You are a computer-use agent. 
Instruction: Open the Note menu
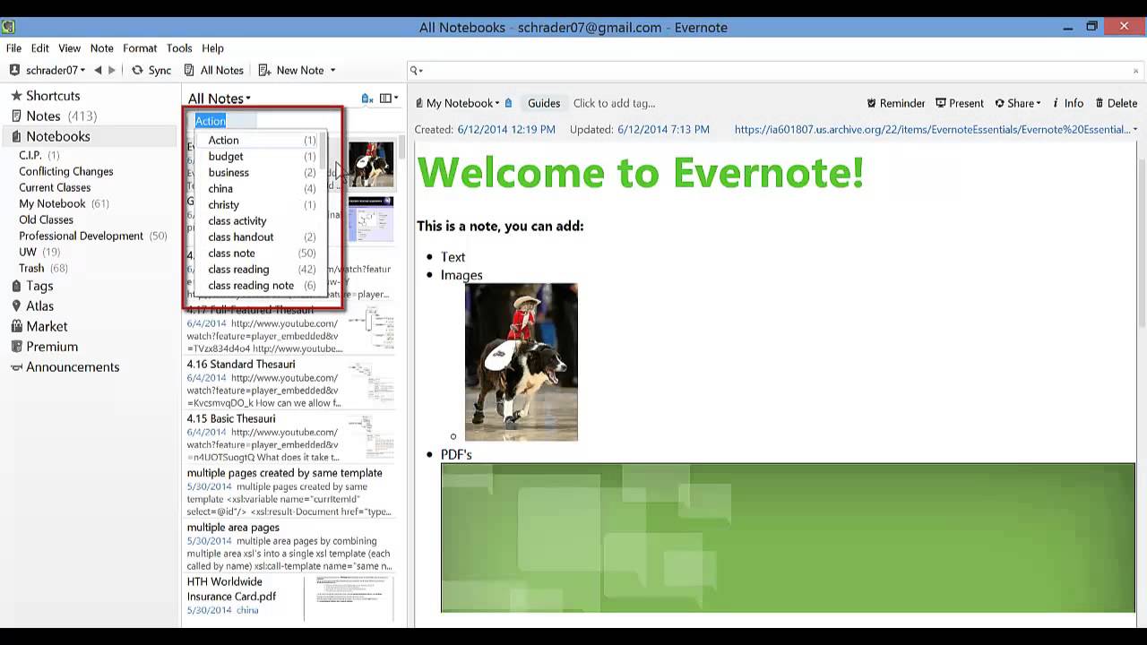[101, 48]
